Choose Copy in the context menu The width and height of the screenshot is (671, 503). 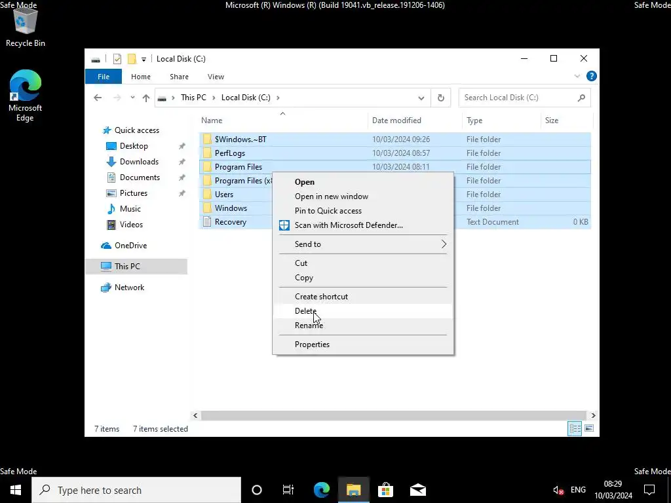click(x=363, y=278)
